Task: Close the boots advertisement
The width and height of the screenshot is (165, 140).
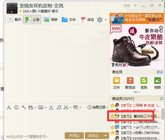Action: pos(161,28)
